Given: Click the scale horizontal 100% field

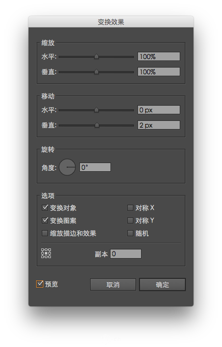Looking at the screenshot, I should (x=159, y=56).
